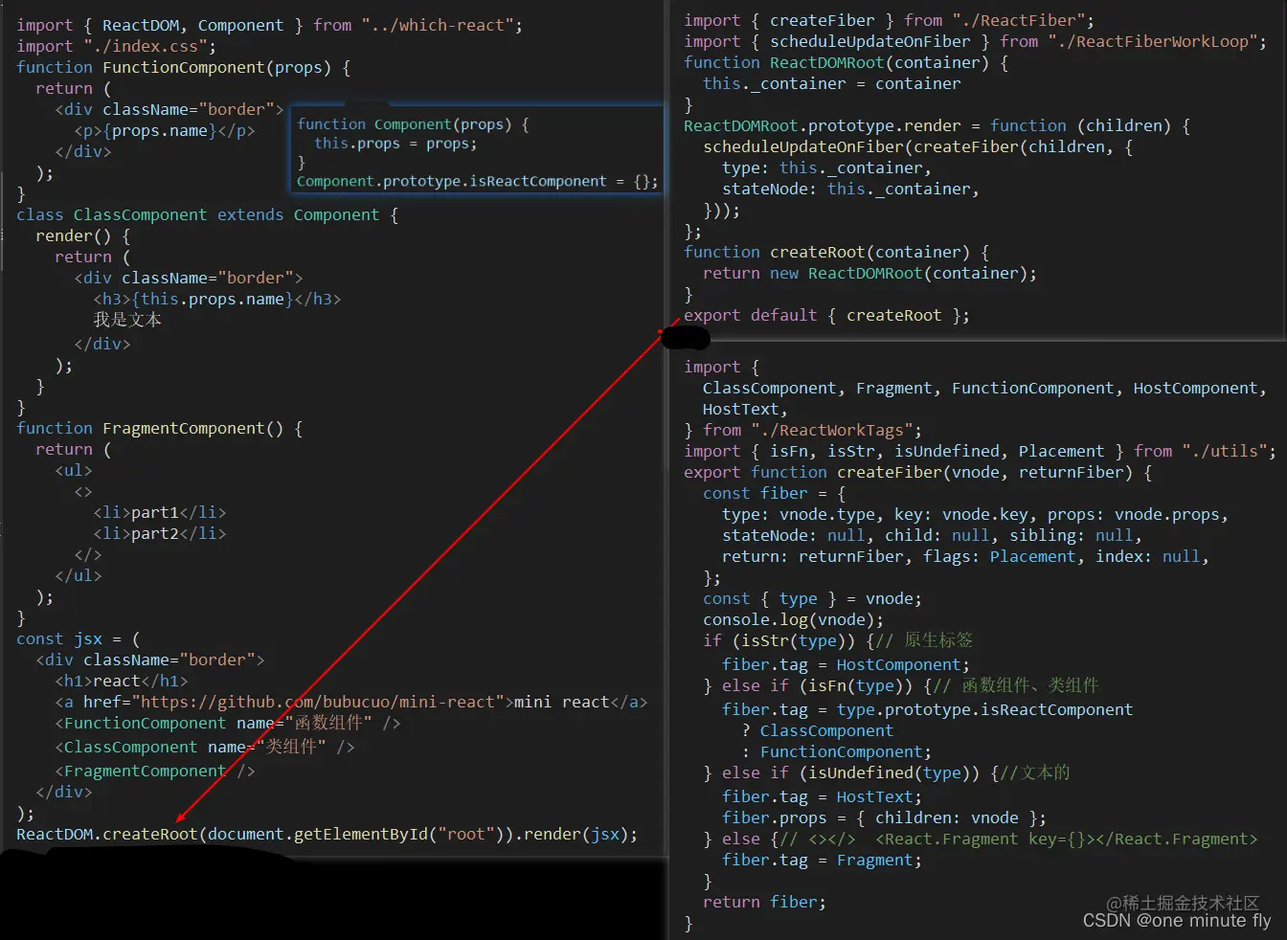Click the "stateNode: null, child: null" line
The image size is (1287, 940).
coord(932,535)
